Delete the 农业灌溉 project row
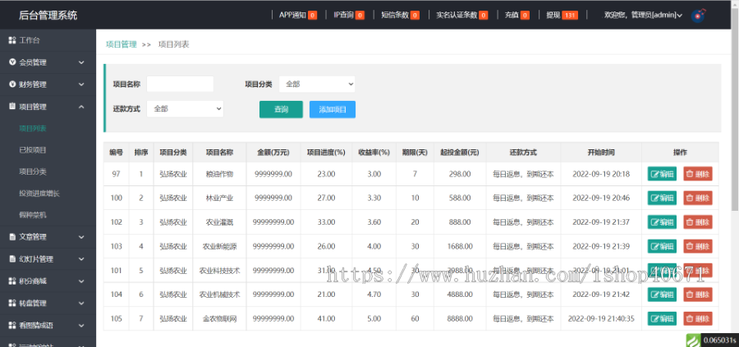This screenshot has width=739, height=347. (697, 221)
